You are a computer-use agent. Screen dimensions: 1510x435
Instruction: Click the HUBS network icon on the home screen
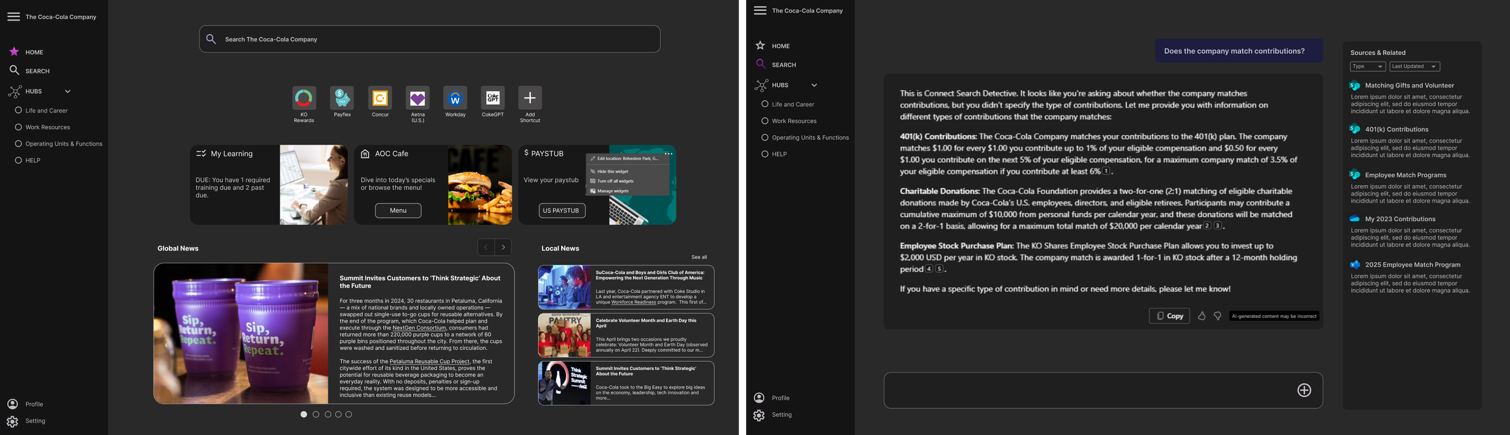(14, 91)
